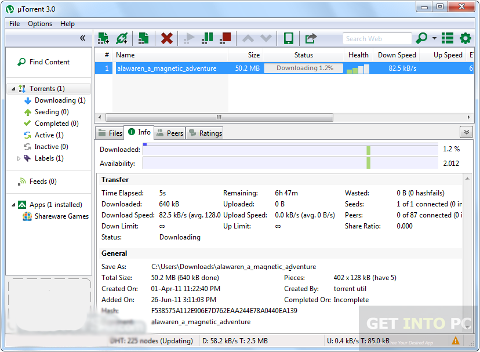Collapse the Apps tree node
Screen dimensions: 480x352
13,205
